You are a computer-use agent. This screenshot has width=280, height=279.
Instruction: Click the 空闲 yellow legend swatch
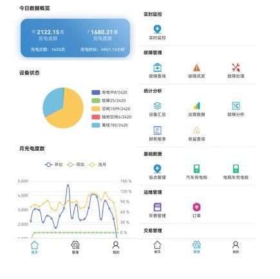96,109
